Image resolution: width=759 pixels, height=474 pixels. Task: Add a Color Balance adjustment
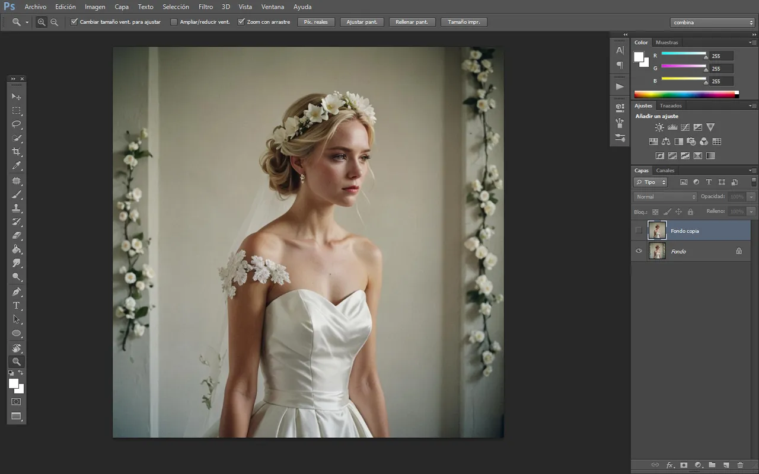pos(666,142)
